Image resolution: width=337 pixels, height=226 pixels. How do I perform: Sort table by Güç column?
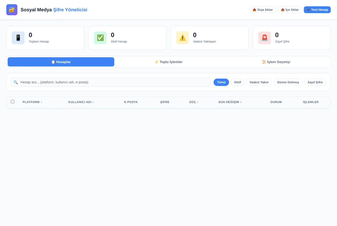(x=194, y=102)
